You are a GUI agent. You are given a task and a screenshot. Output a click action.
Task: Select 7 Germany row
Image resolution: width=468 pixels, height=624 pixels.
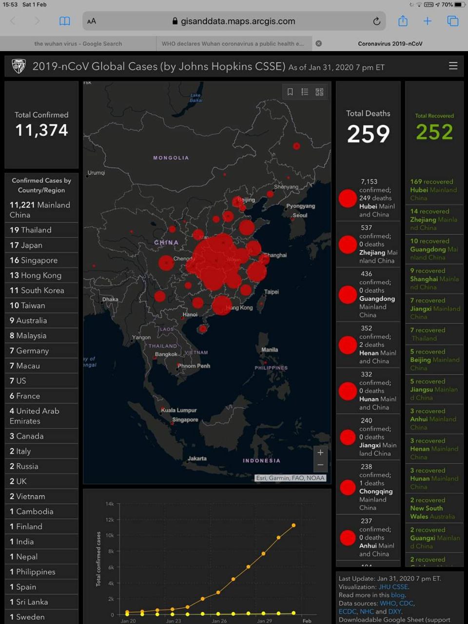(x=41, y=351)
